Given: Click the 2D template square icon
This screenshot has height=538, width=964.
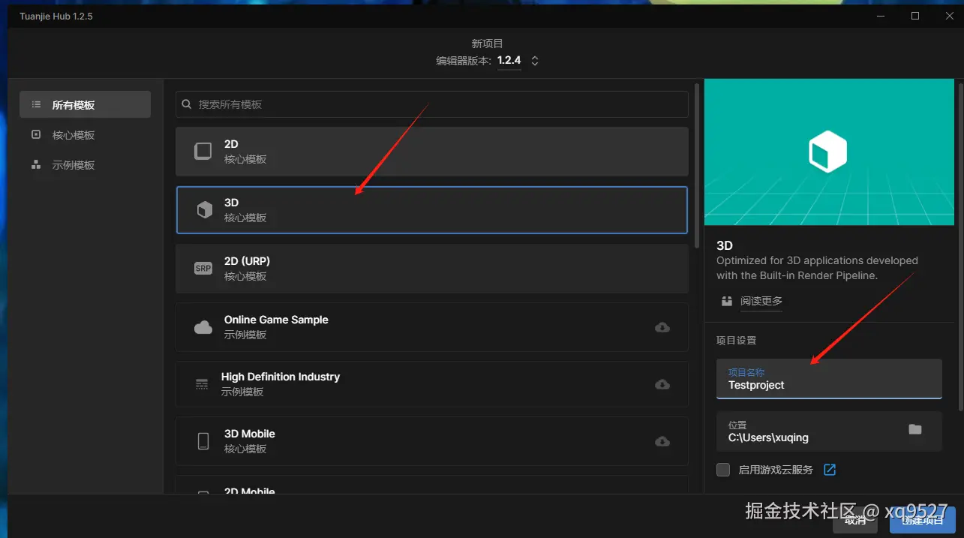Looking at the screenshot, I should tap(203, 152).
